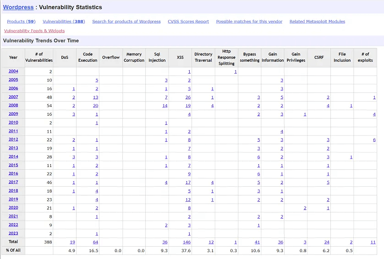Image resolution: width=384 pixels, height=259 pixels.
Task: Open the 2008 year row link
Action: 13,106
